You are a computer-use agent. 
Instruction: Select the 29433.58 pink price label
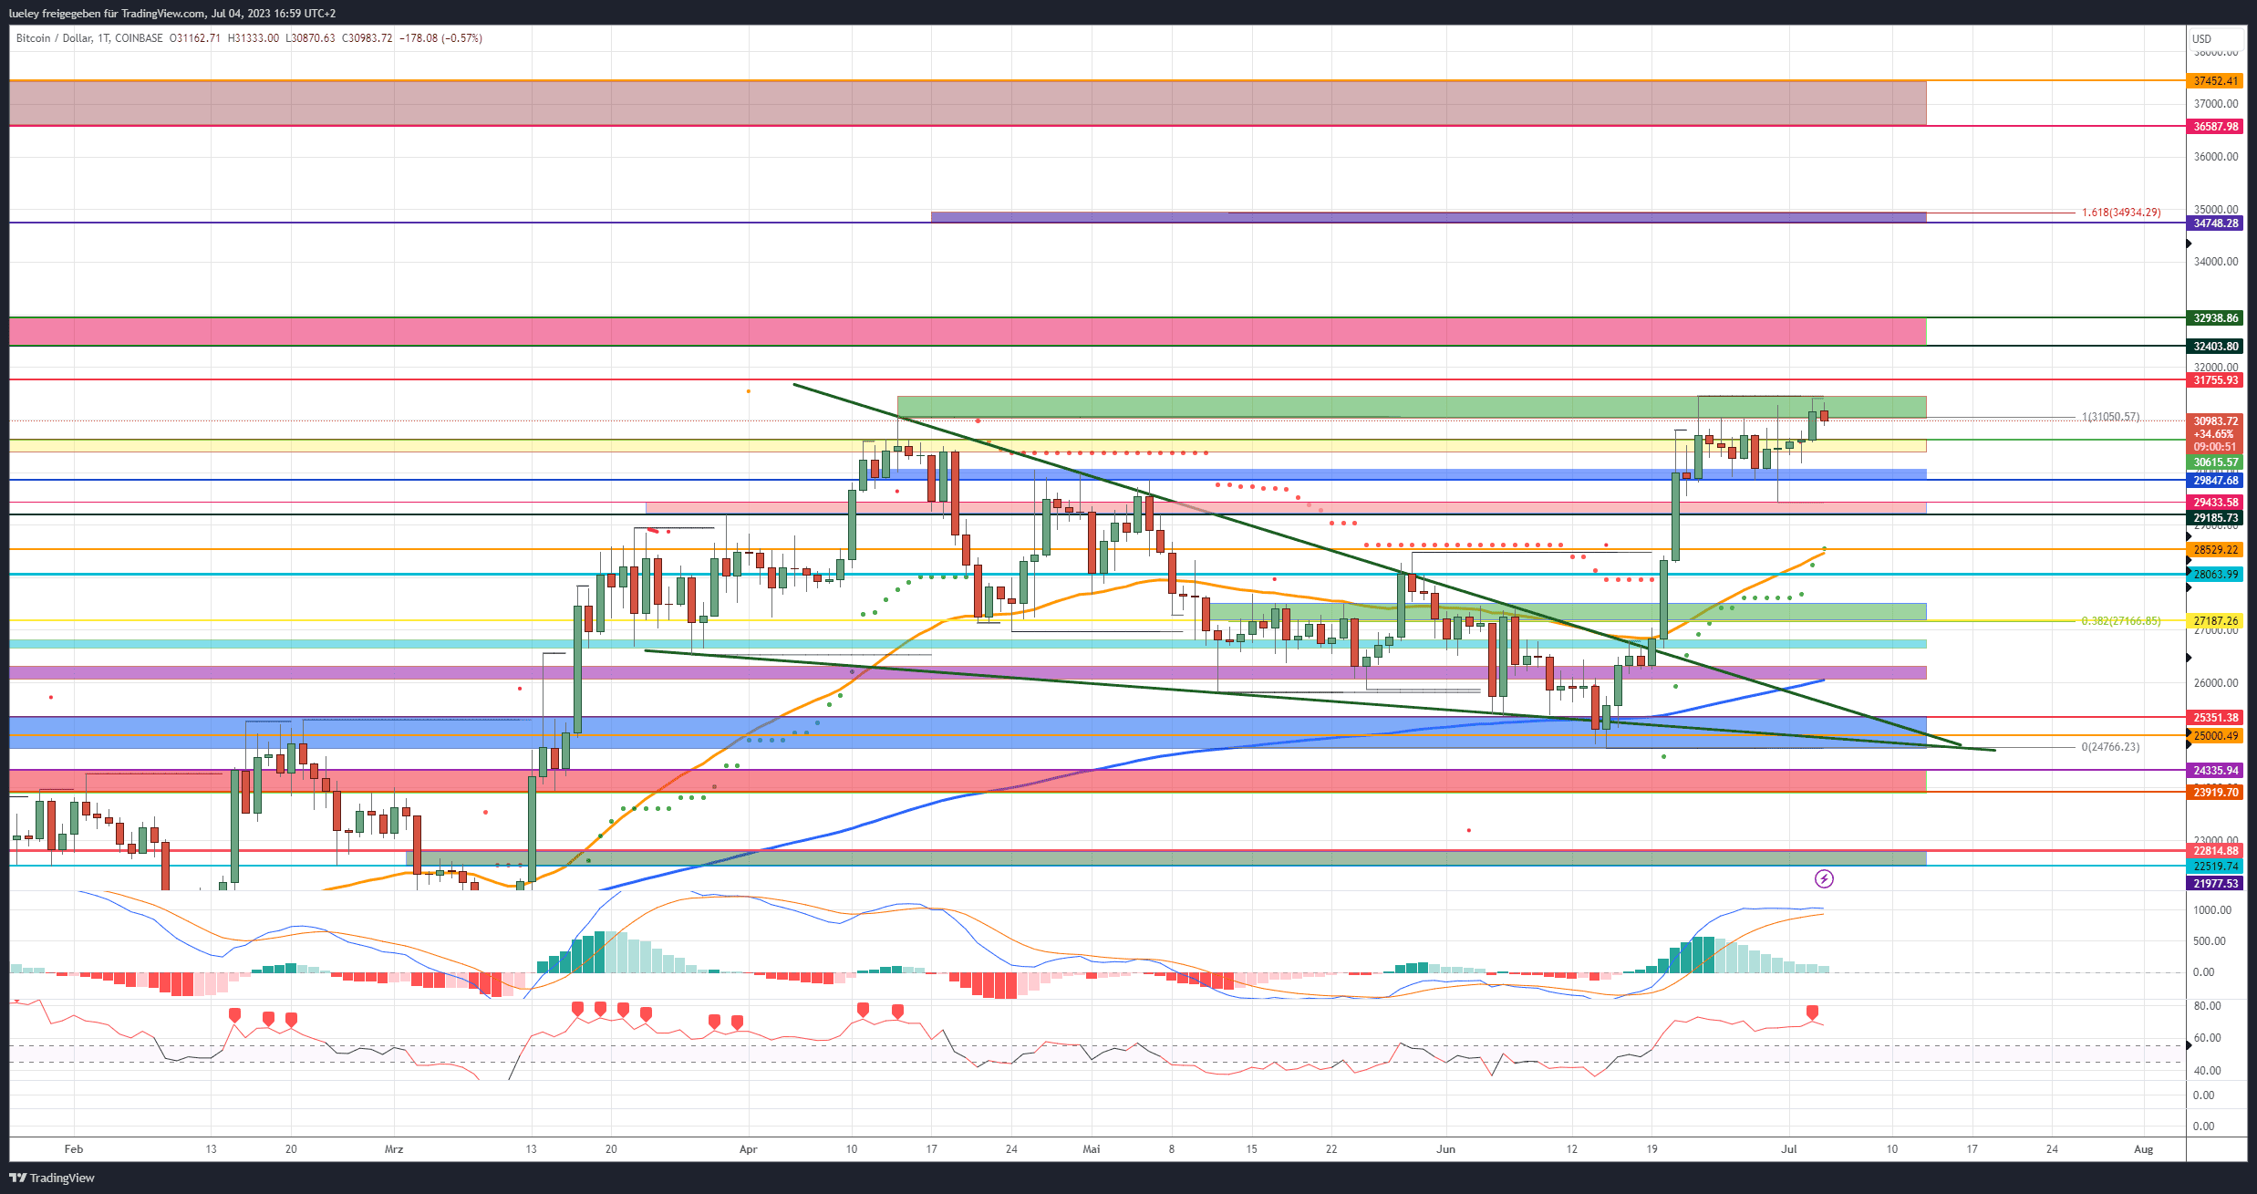tap(2215, 503)
